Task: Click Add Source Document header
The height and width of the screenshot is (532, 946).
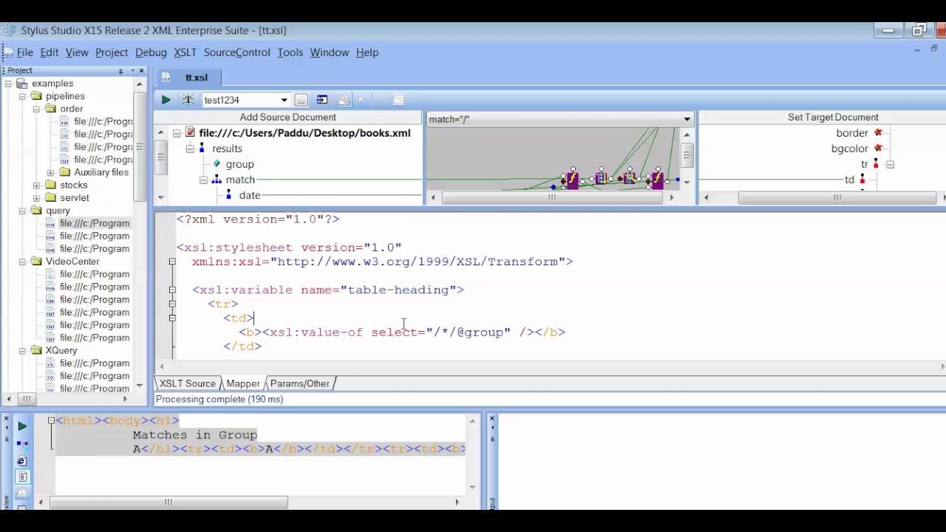Action: coord(287,117)
